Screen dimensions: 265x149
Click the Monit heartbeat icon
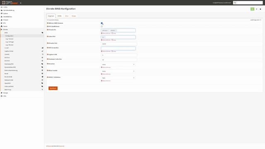42,74
